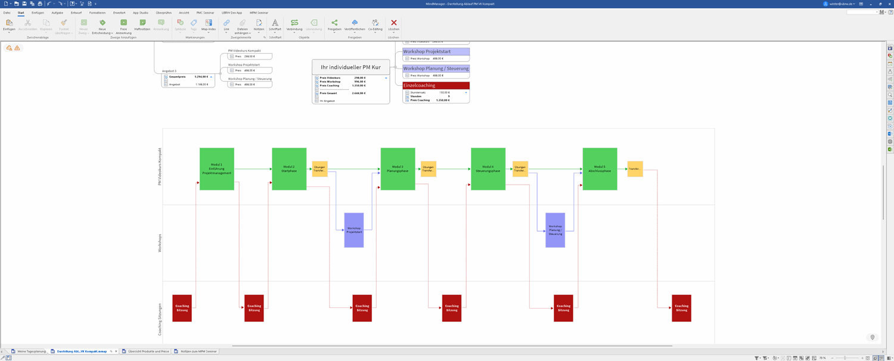Toggle checkbox next to Gesamtpreis in Angebot 3
Image resolution: width=894 pixels, height=361 pixels.
tap(166, 77)
